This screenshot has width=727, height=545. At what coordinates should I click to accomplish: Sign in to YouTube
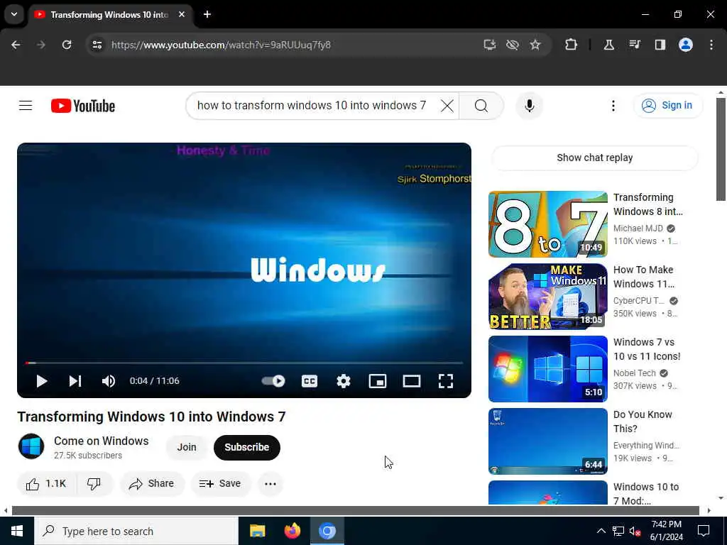pyautogui.click(x=667, y=106)
